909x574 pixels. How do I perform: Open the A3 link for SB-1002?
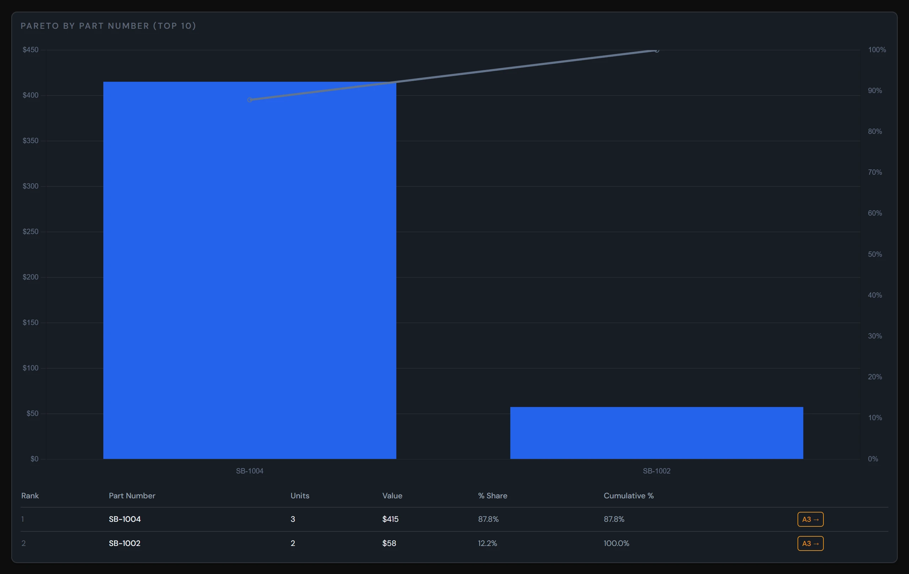click(810, 543)
